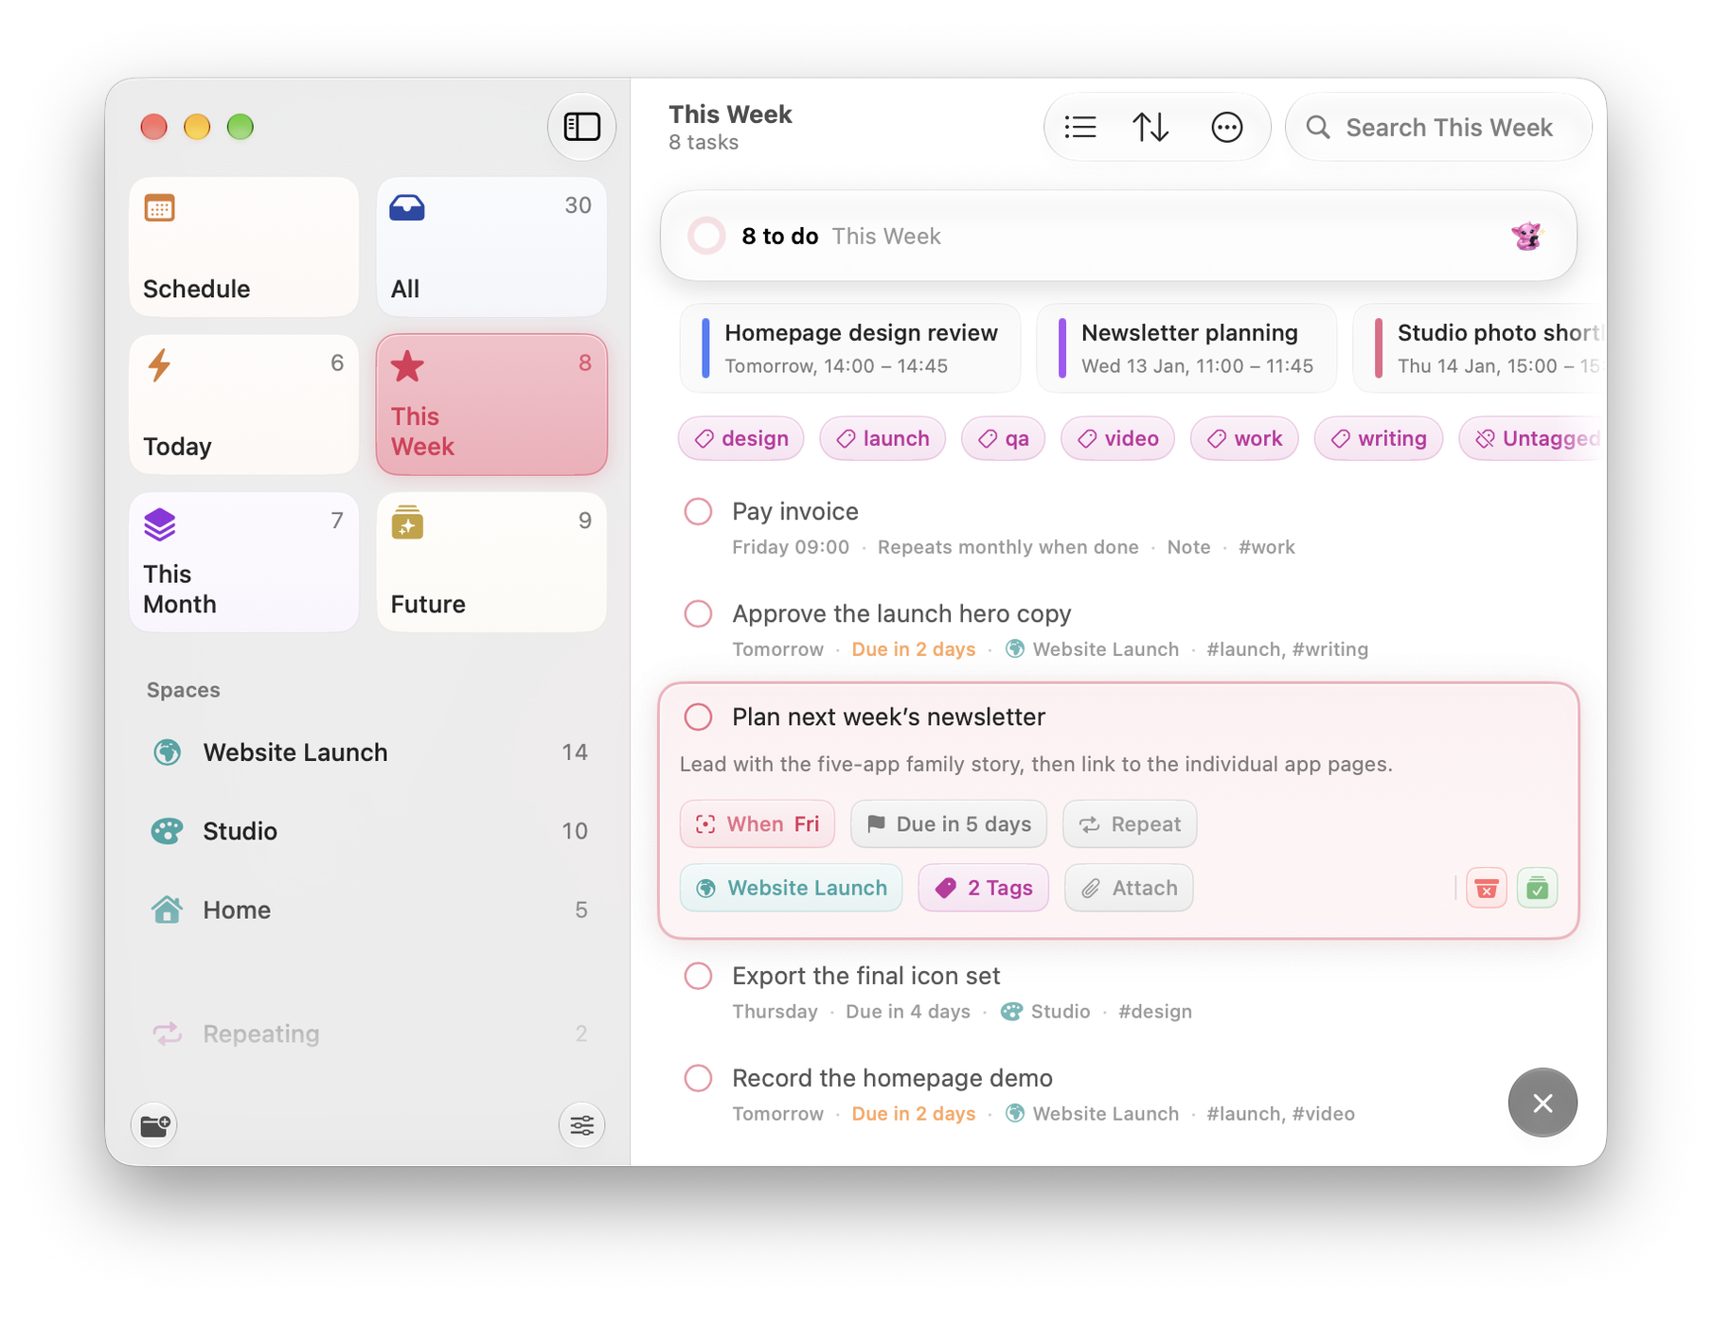Filter by the design tag
1712x1325 pixels.
740,438
